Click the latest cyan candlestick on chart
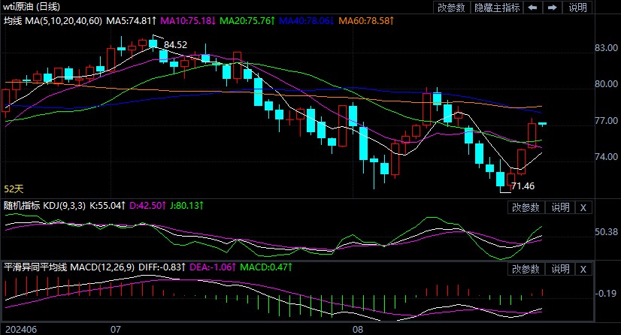621x335 pixels. pyautogui.click(x=542, y=124)
